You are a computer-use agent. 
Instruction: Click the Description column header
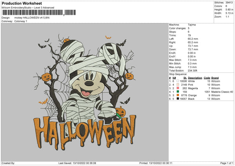click(195, 78)
